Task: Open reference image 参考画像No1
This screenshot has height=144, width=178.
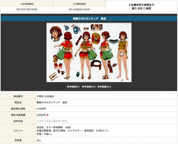Action: [74, 87]
